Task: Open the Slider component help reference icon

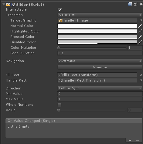Action: pyautogui.click(x=130, y=4)
